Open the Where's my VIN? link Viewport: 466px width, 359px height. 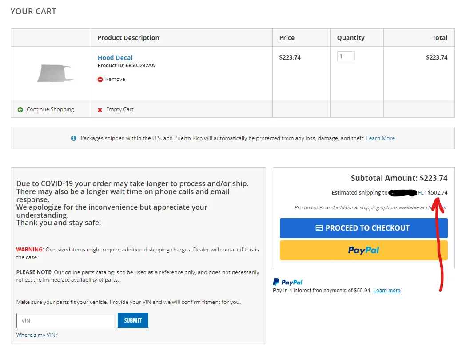tap(37, 335)
